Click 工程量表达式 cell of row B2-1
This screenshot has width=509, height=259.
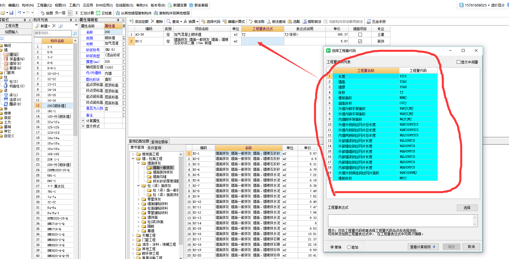click(262, 41)
